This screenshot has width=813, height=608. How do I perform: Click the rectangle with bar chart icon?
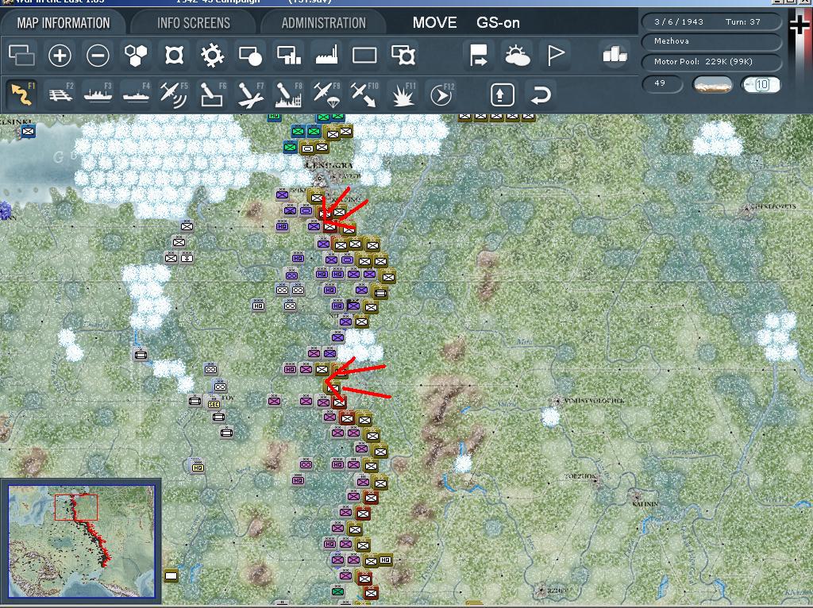288,55
